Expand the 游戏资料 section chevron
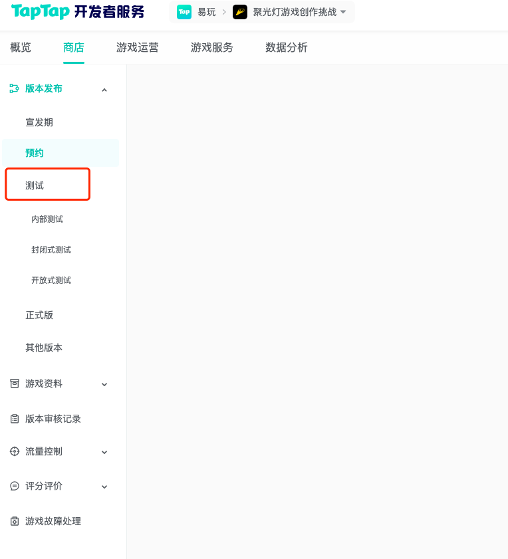The width and height of the screenshot is (508, 559). pos(104,384)
